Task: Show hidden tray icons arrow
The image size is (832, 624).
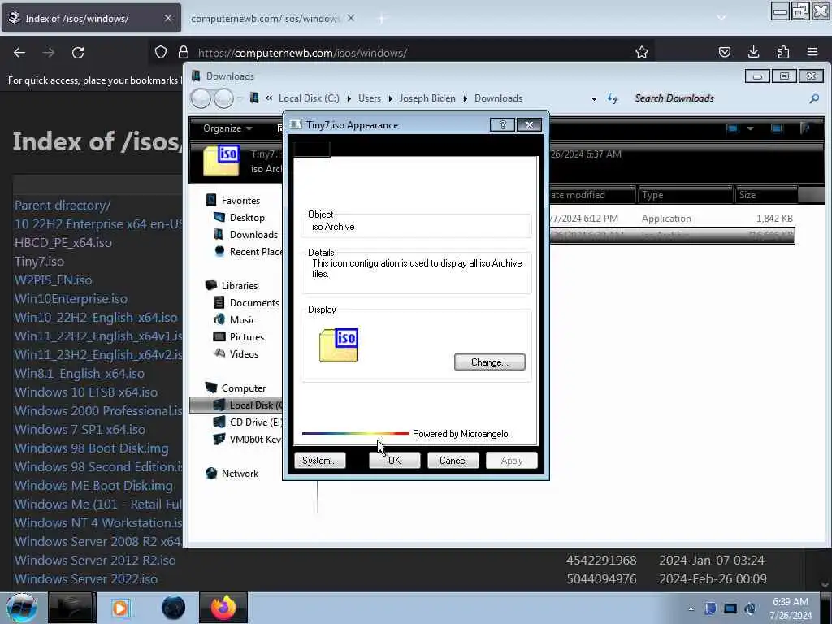Action: (x=691, y=609)
